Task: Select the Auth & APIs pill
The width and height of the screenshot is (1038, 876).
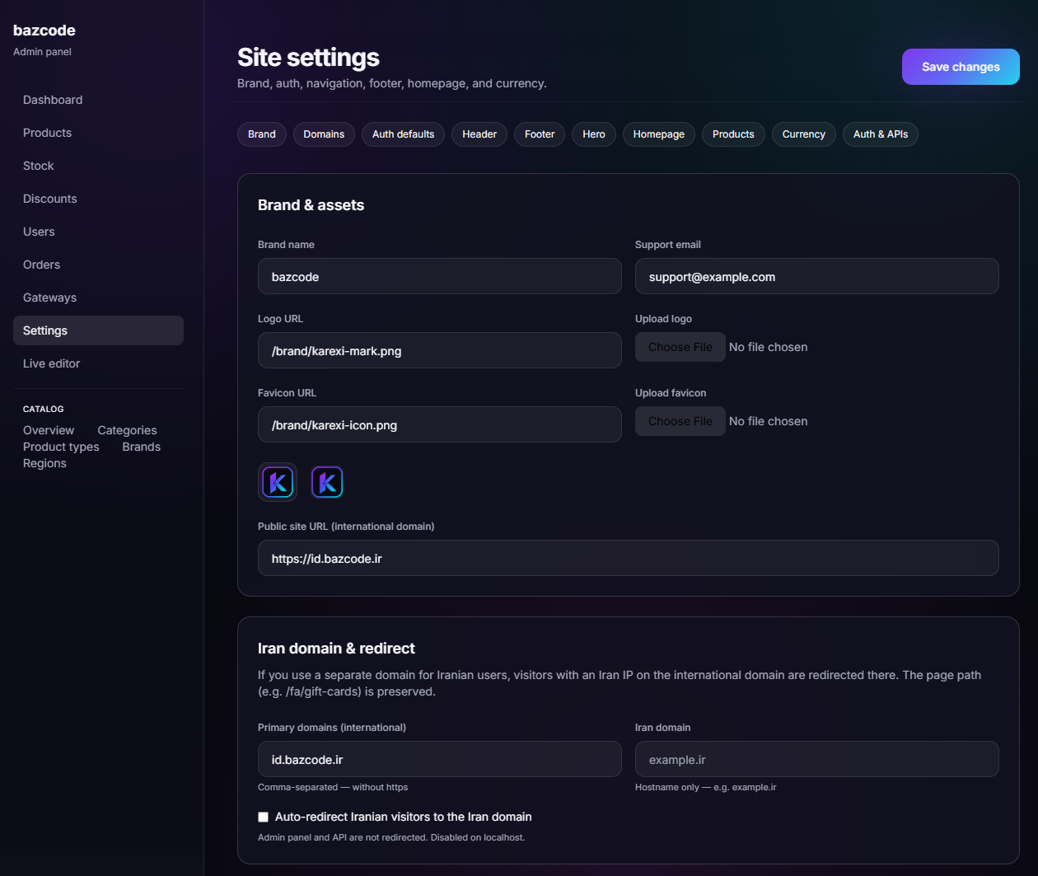Action: 881,134
